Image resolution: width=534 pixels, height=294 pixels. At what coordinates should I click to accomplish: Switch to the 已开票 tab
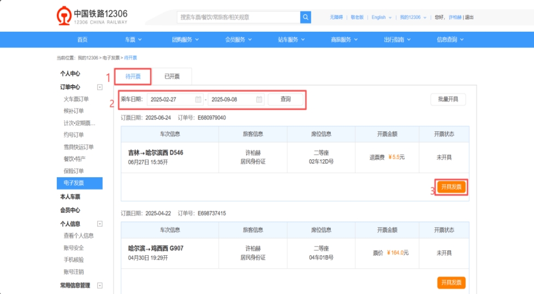(x=172, y=76)
